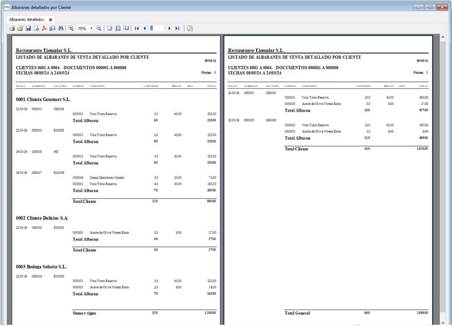Image resolution: width=452 pixels, height=326 pixels.
Task: Zoom out with magnifier minus icon
Action: (x=99, y=28)
